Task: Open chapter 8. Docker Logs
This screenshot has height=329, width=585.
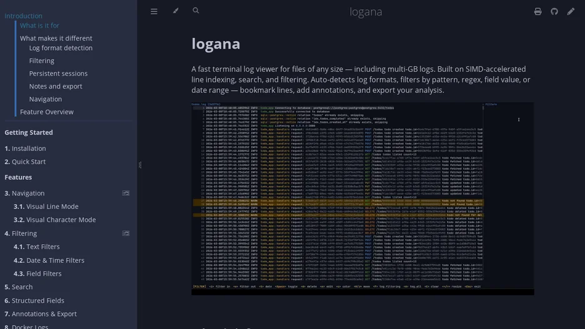Action: click(26, 326)
